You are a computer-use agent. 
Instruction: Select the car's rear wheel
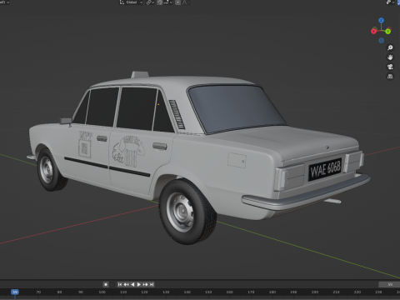click(187, 212)
